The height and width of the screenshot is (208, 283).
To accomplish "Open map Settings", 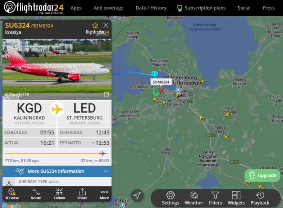I will [x=171, y=198].
